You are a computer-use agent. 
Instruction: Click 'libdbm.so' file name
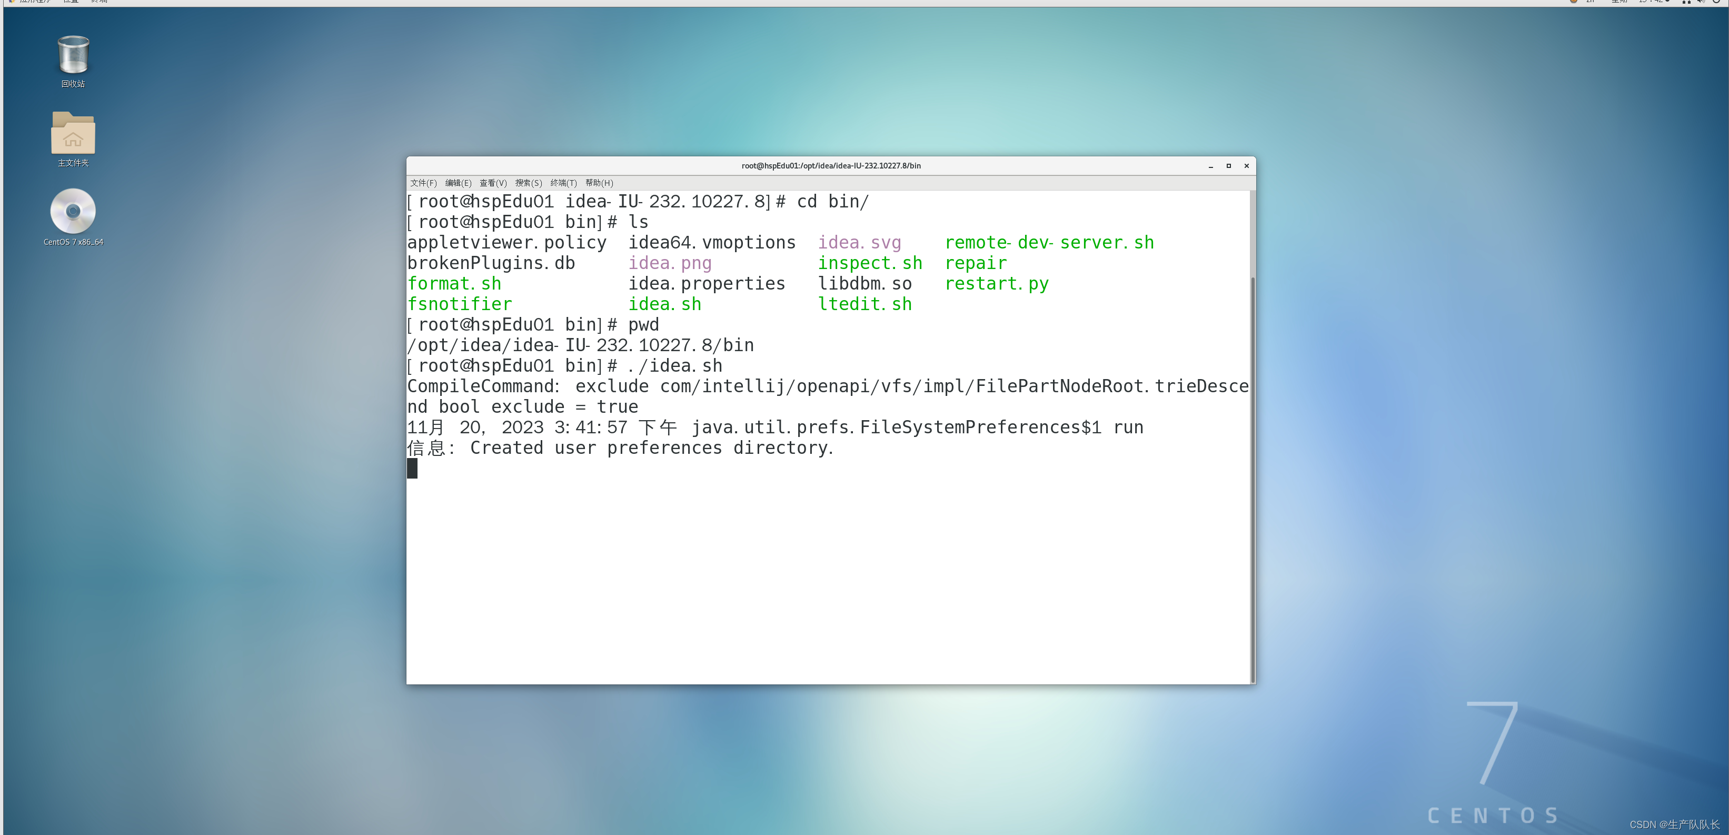tap(864, 284)
